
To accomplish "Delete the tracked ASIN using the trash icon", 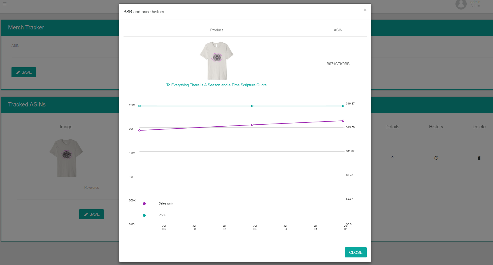I will coord(479,158).
